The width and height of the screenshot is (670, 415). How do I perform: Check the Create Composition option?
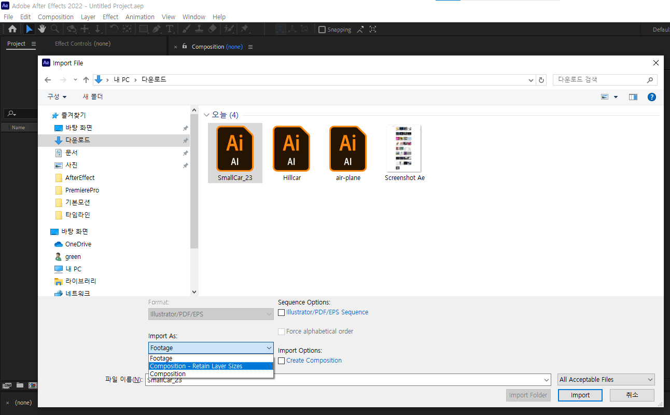[x=282, y=361]
